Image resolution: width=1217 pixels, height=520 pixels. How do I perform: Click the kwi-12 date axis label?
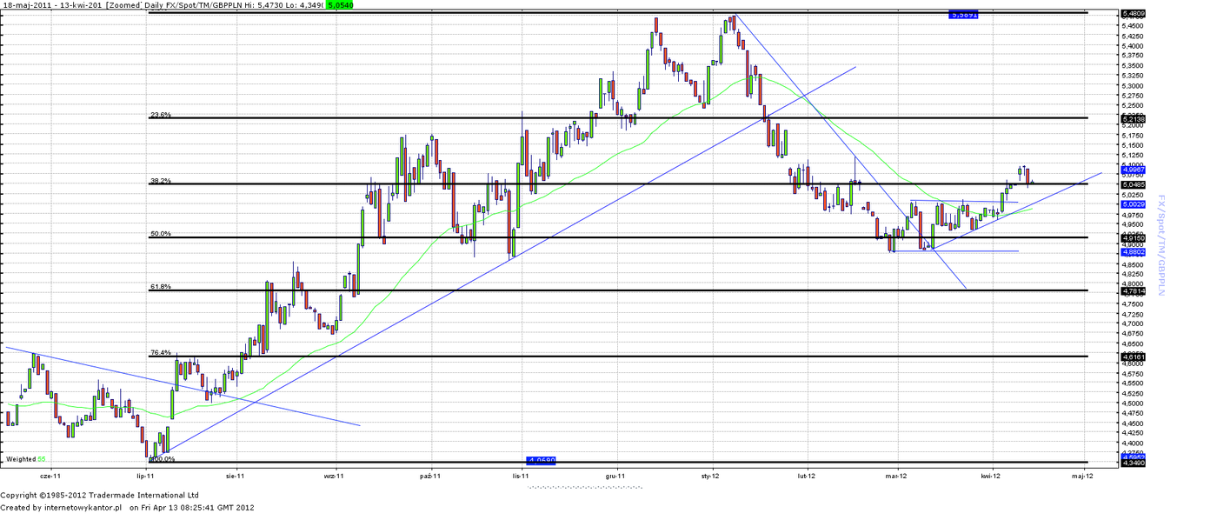pos(991,477)
